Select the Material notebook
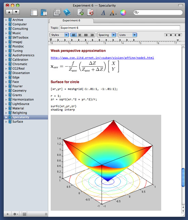The height and width of the screenshot is (220, 188). click(18, 108)
